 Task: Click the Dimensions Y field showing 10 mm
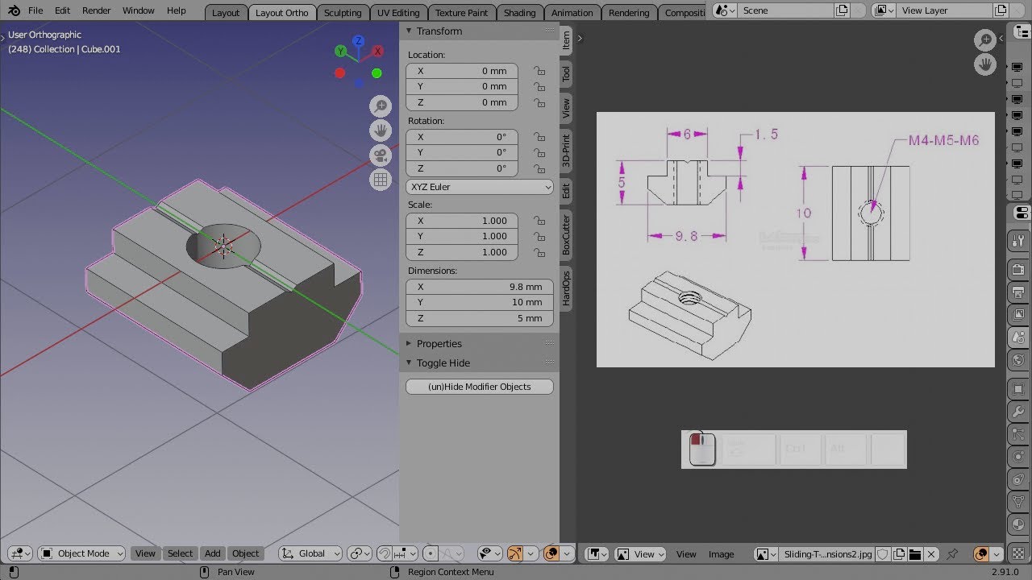(x=480, y=302)
